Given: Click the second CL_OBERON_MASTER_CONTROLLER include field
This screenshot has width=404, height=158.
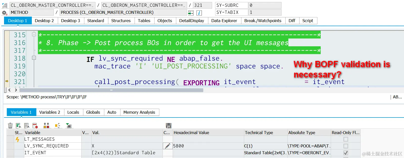Looking at the screenshot, I should [144, 5].
